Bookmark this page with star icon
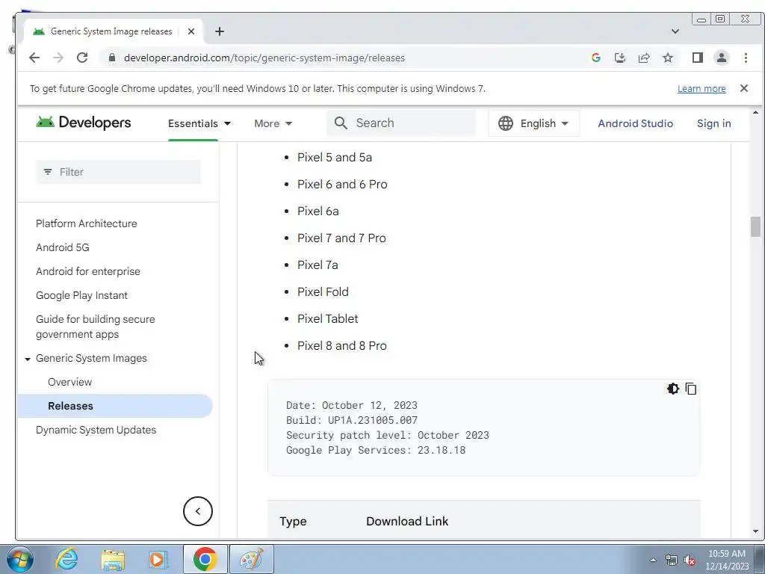This screenshot has width=765, height=574. tap(668, 58)
